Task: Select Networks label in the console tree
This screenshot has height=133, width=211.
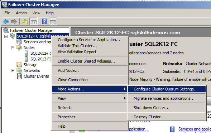Action: coord(32,70)
